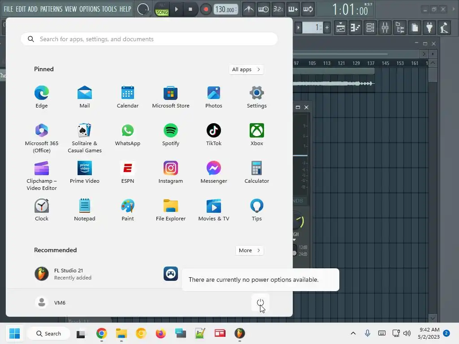Launch Paint pinned app
Viewport: 459px width, 344px height.
pos(128,210)
